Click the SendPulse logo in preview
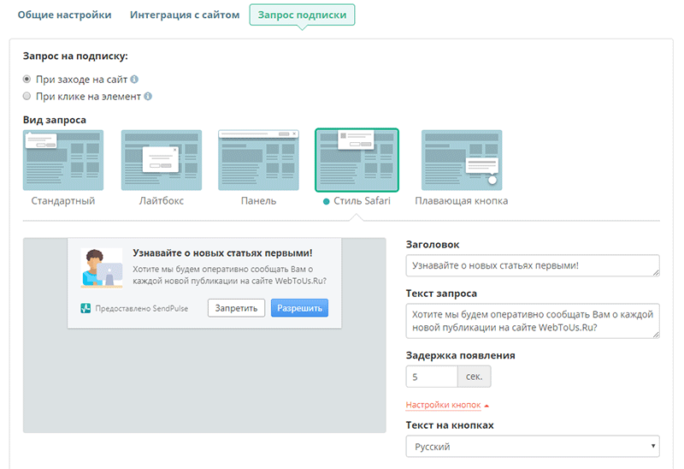684x469 pixels. click(85, 308)
